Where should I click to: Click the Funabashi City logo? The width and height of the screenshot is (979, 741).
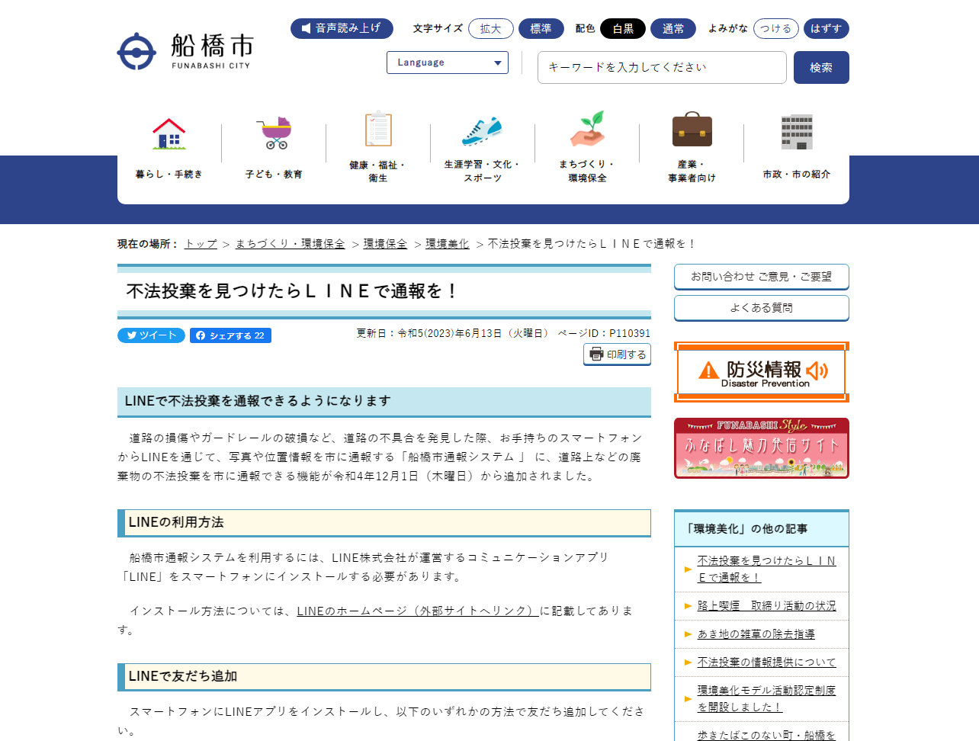pyautogui.click(x=185, y=51)
